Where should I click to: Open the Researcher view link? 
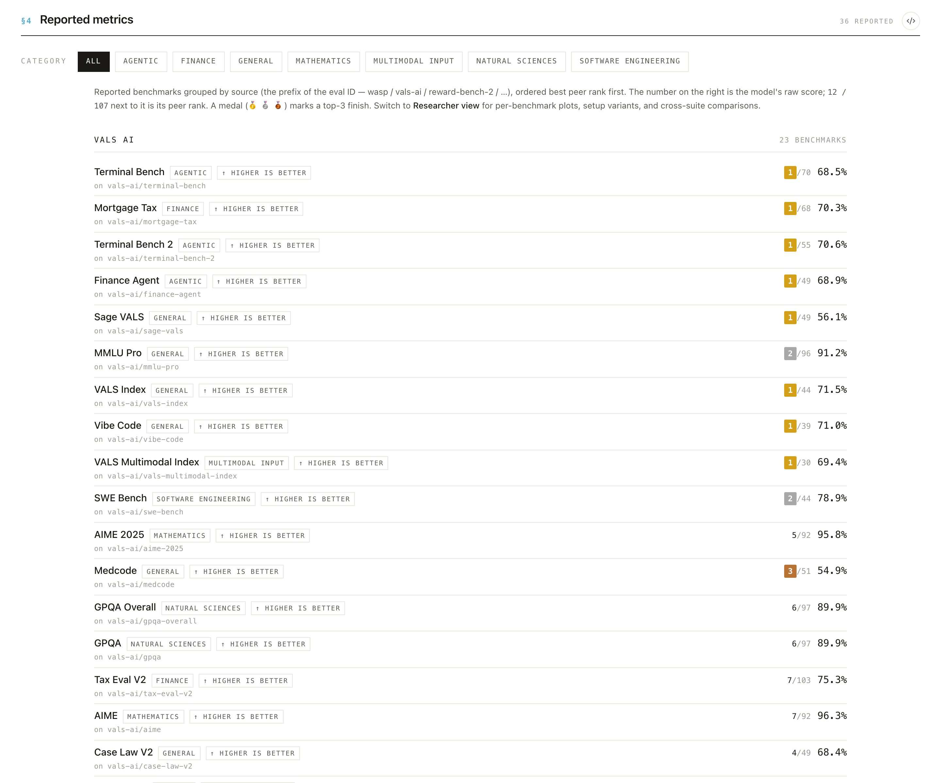pyautogui.click(x=446, y=106)
